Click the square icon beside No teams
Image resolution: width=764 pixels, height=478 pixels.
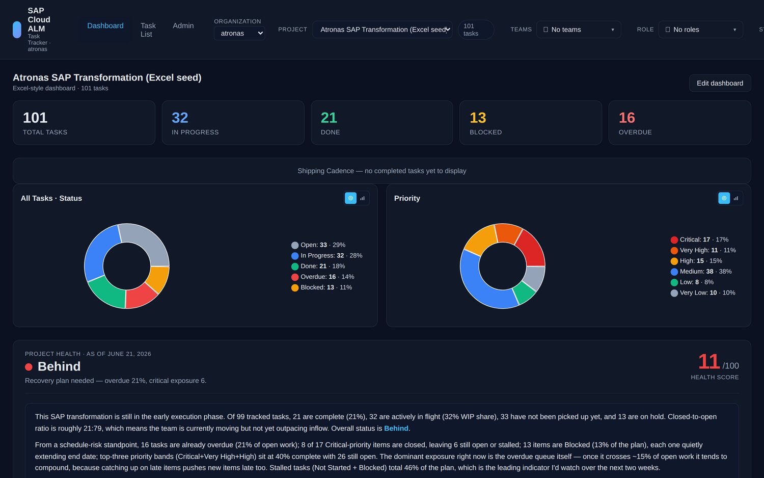tap(545, 30)
